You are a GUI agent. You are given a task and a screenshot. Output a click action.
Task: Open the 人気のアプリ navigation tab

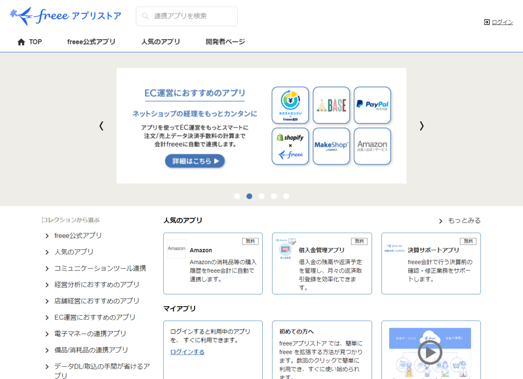[x=161, y=42]
